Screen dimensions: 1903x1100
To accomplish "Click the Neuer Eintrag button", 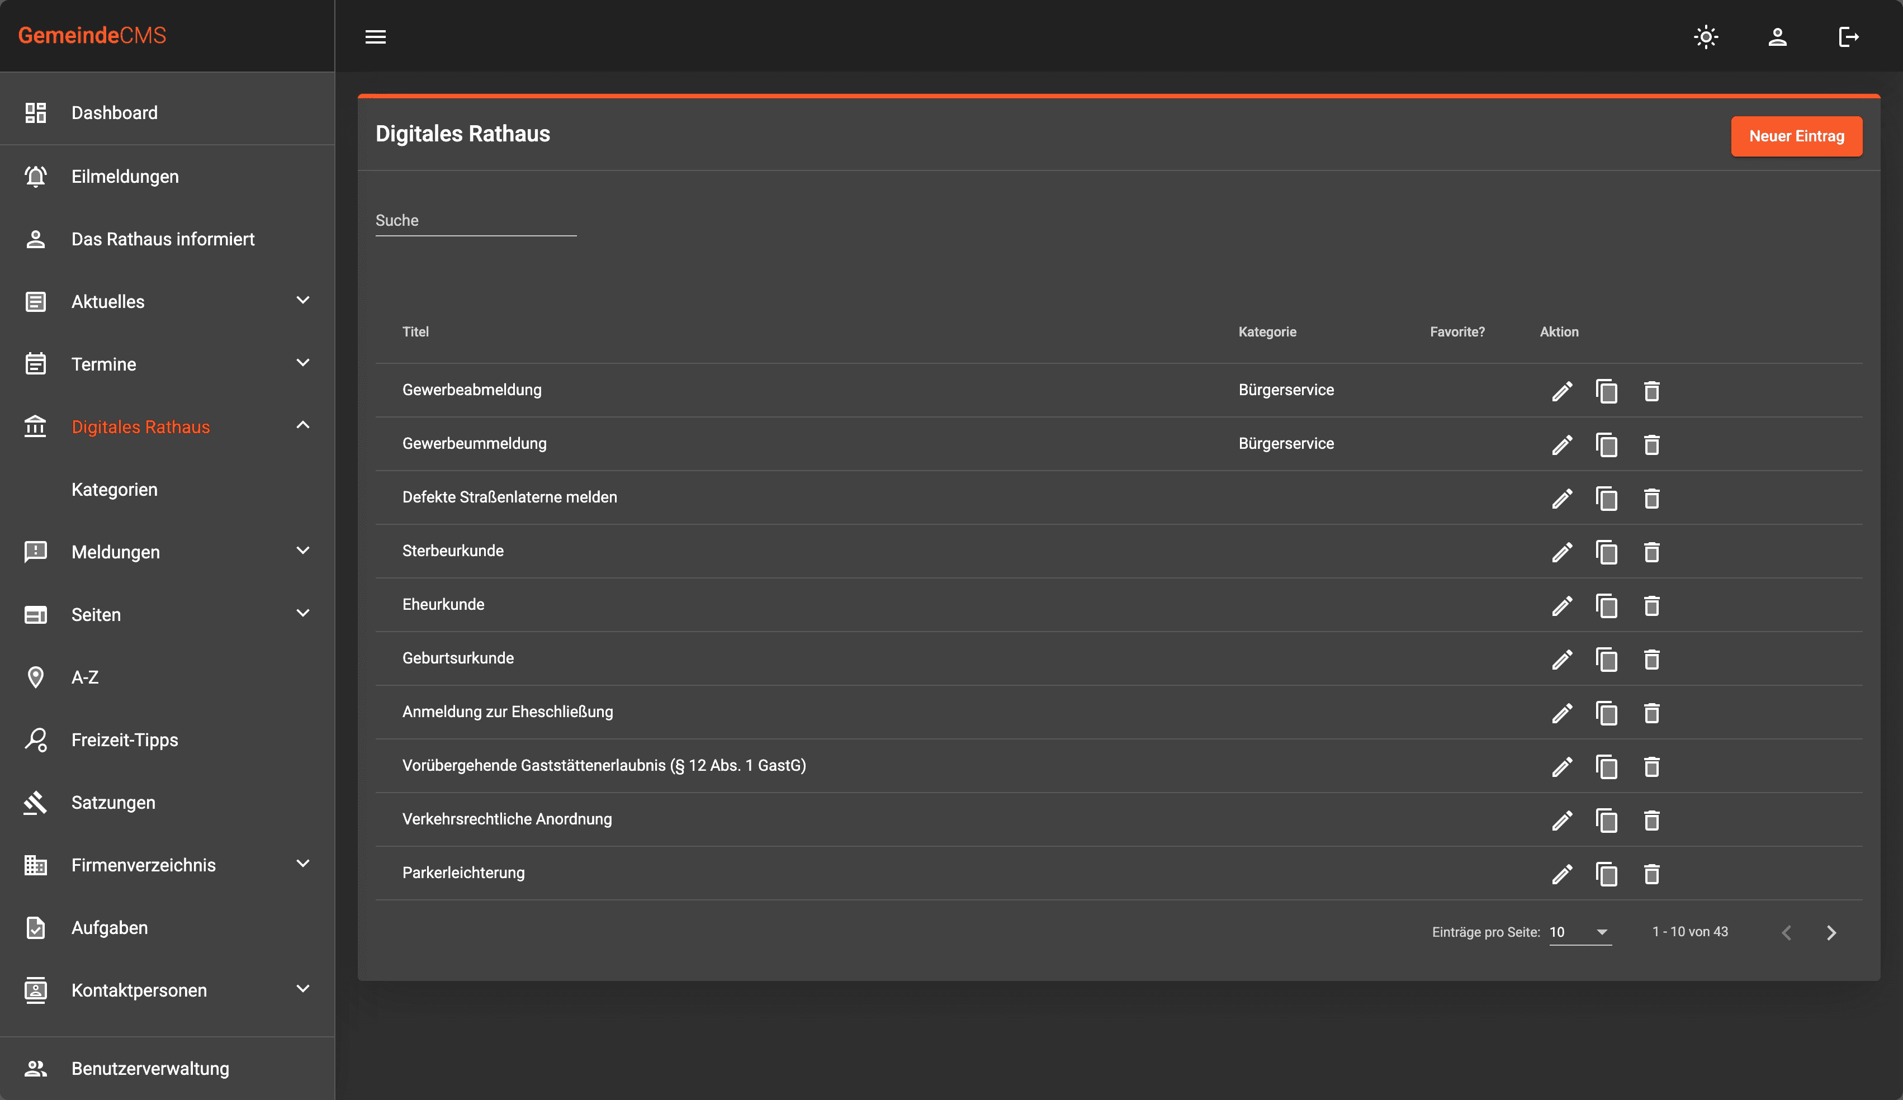I will pos(1797,136).
